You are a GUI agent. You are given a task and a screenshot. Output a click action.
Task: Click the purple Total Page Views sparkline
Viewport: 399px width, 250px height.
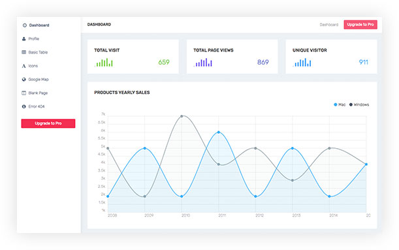click(203, 62)
